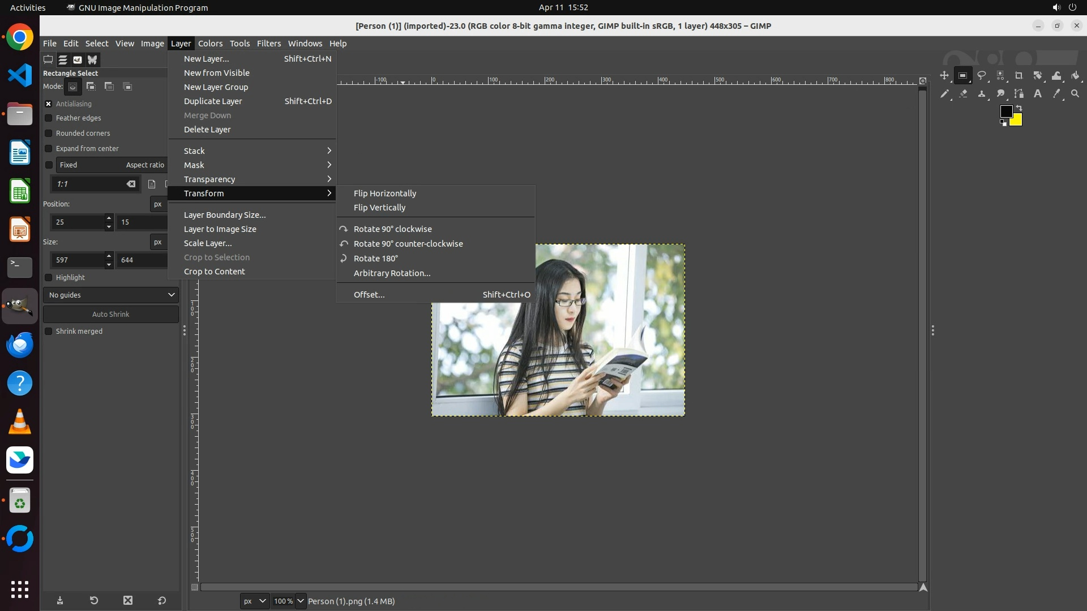Click the X position input field
This screenshot has height=611, width=1087.
[x=78, y=222]
